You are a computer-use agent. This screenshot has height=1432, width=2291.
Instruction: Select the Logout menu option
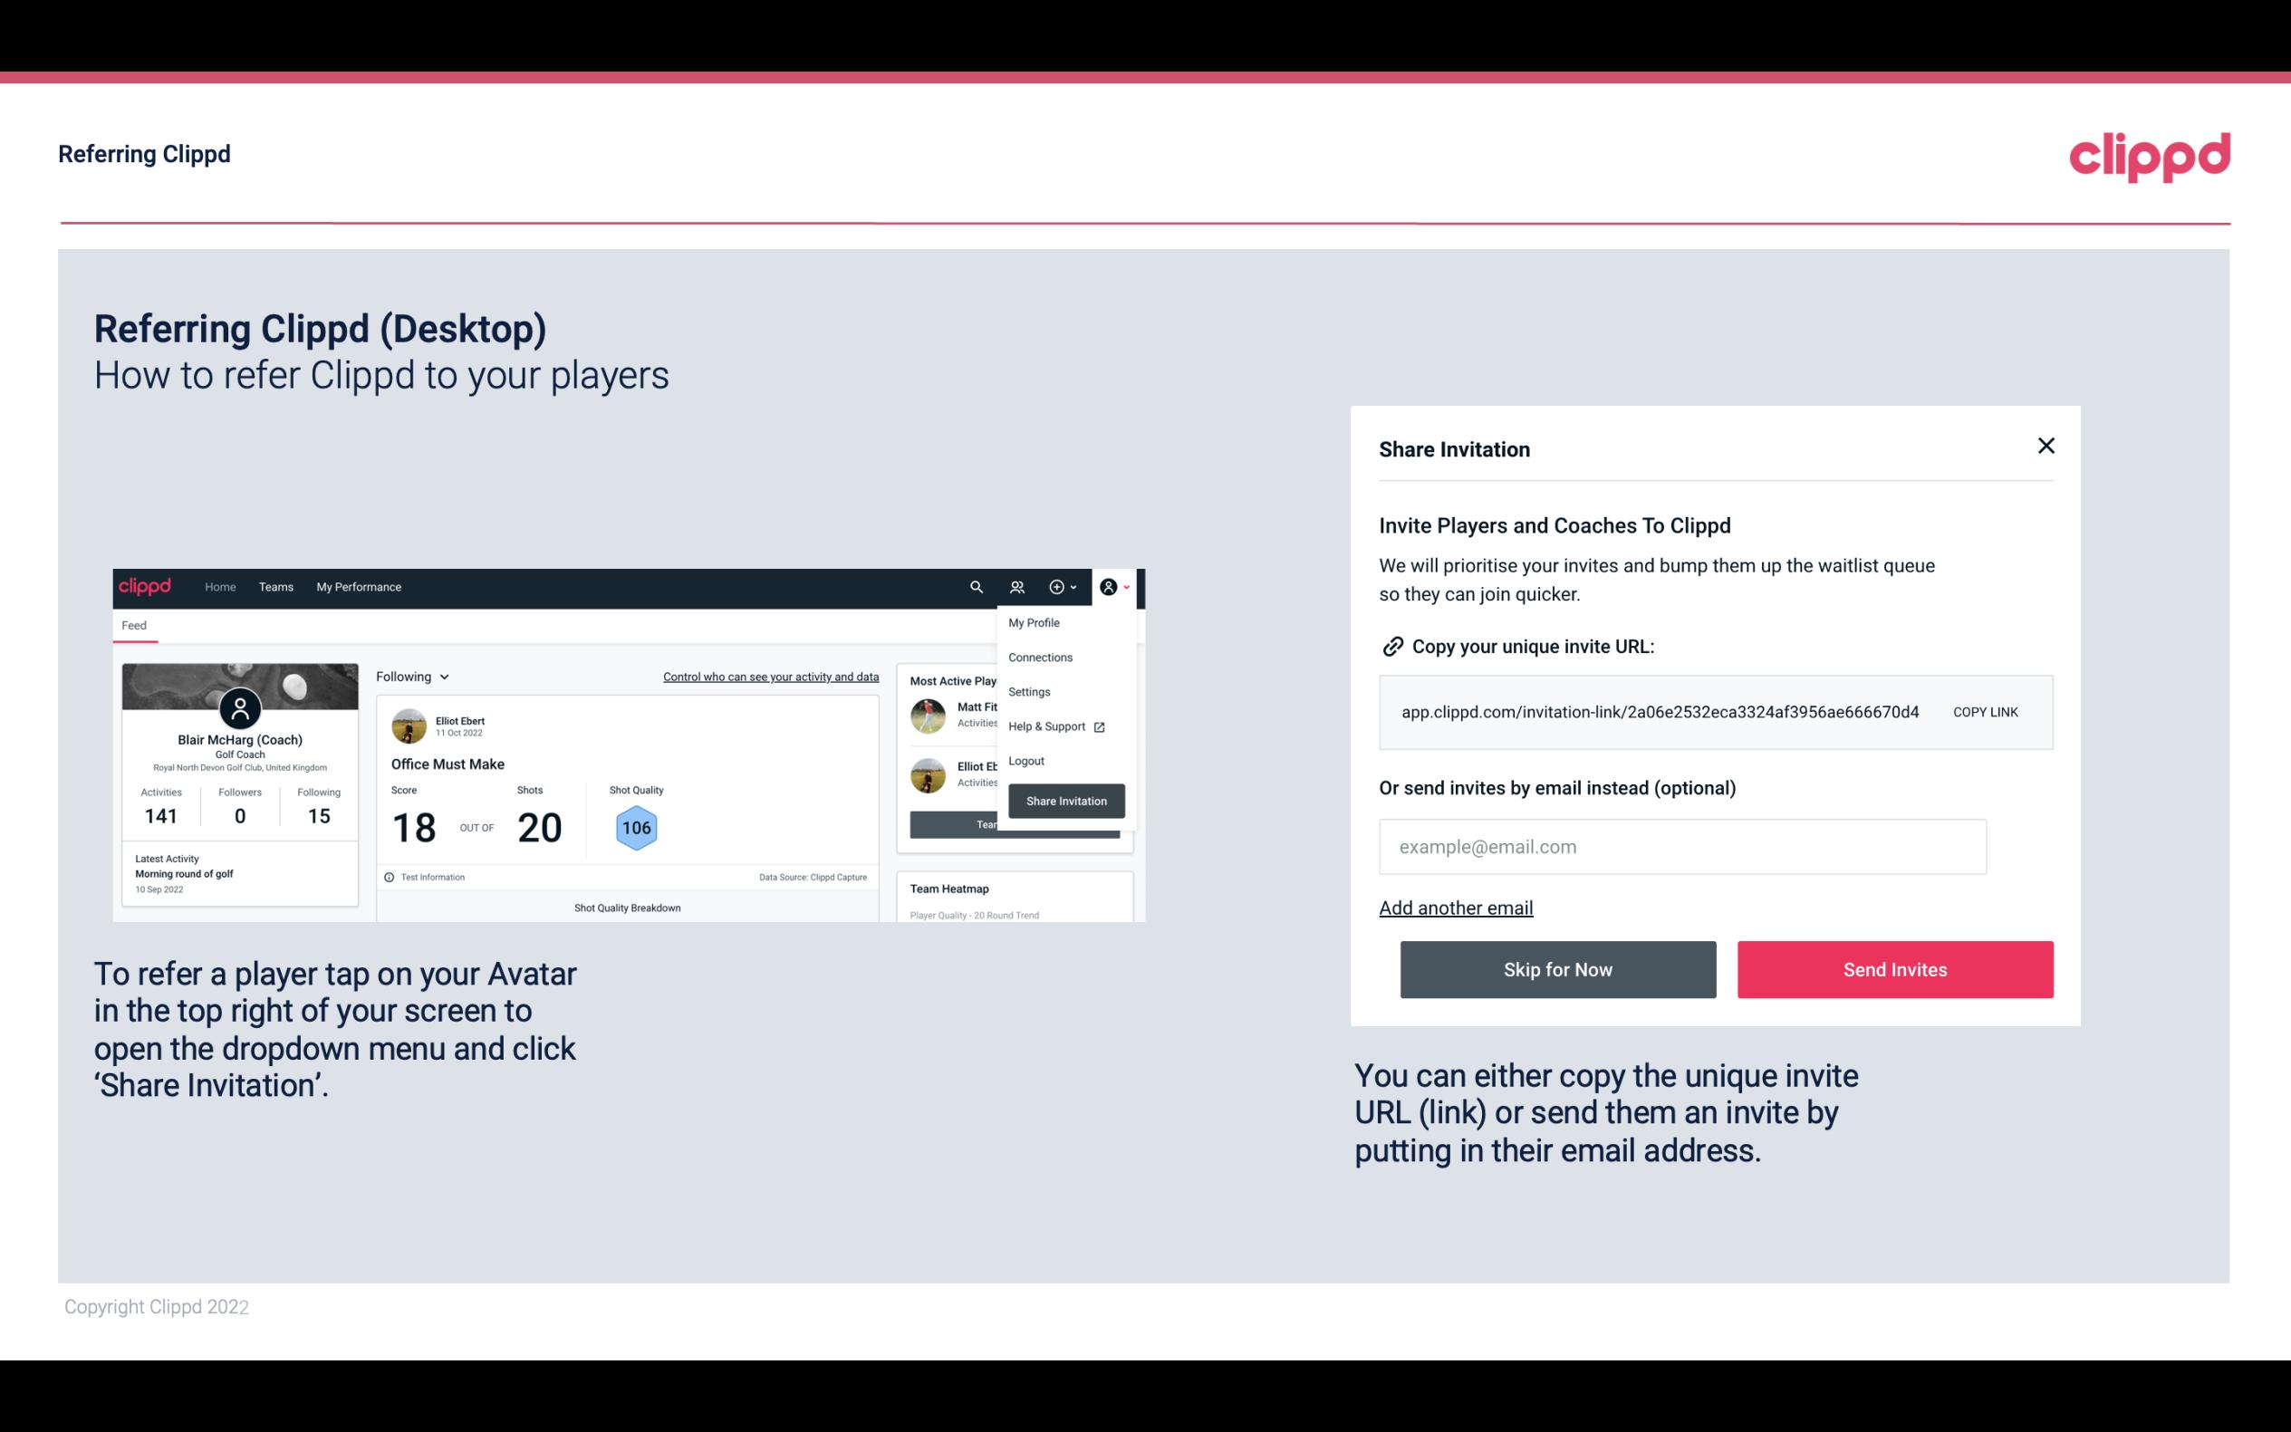1025,761
